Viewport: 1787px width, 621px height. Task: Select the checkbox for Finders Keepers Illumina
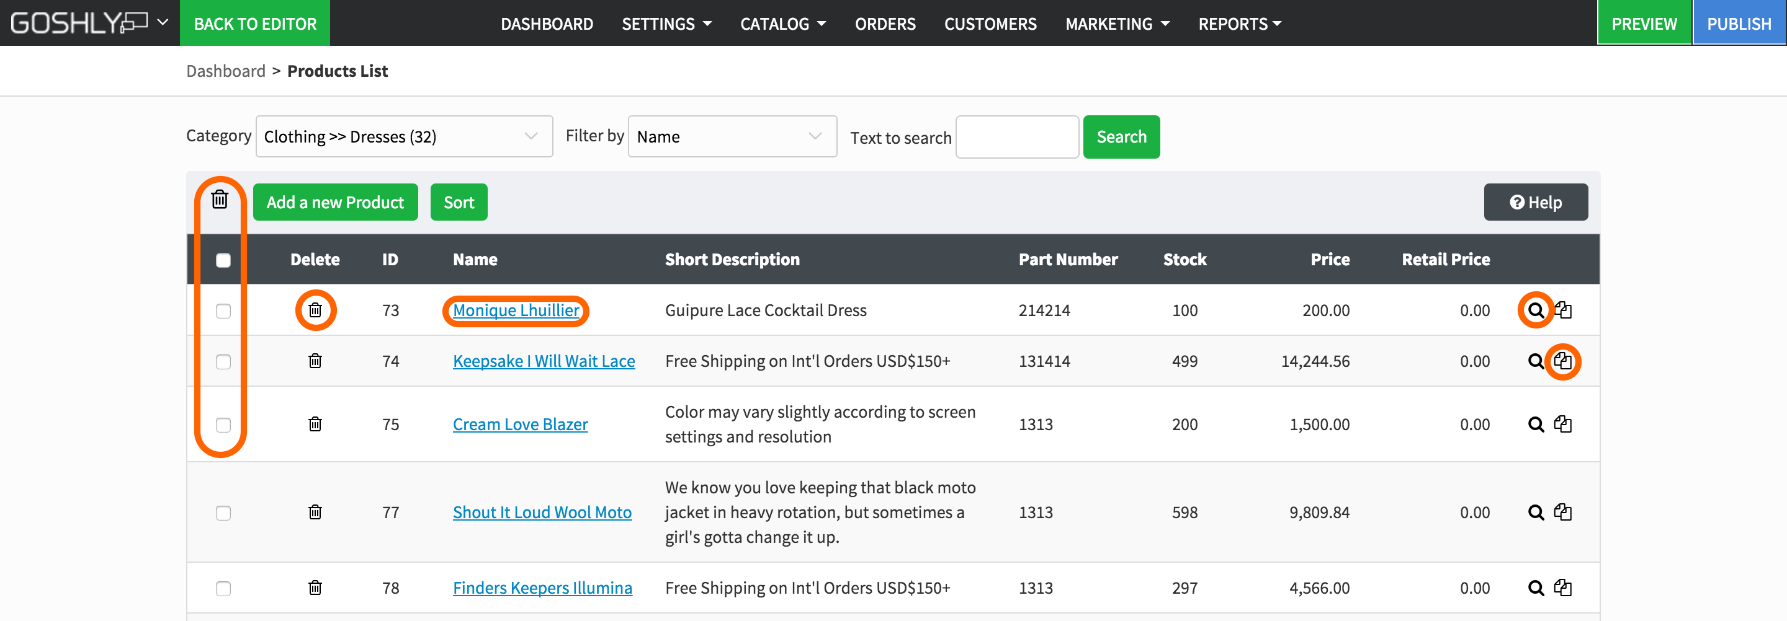click(223, 588)
